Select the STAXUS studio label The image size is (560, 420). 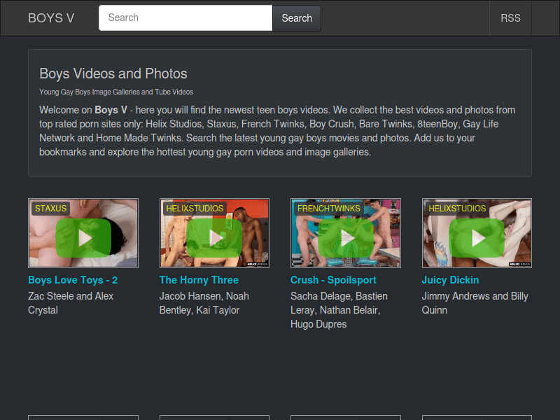(x=50, y=209)
